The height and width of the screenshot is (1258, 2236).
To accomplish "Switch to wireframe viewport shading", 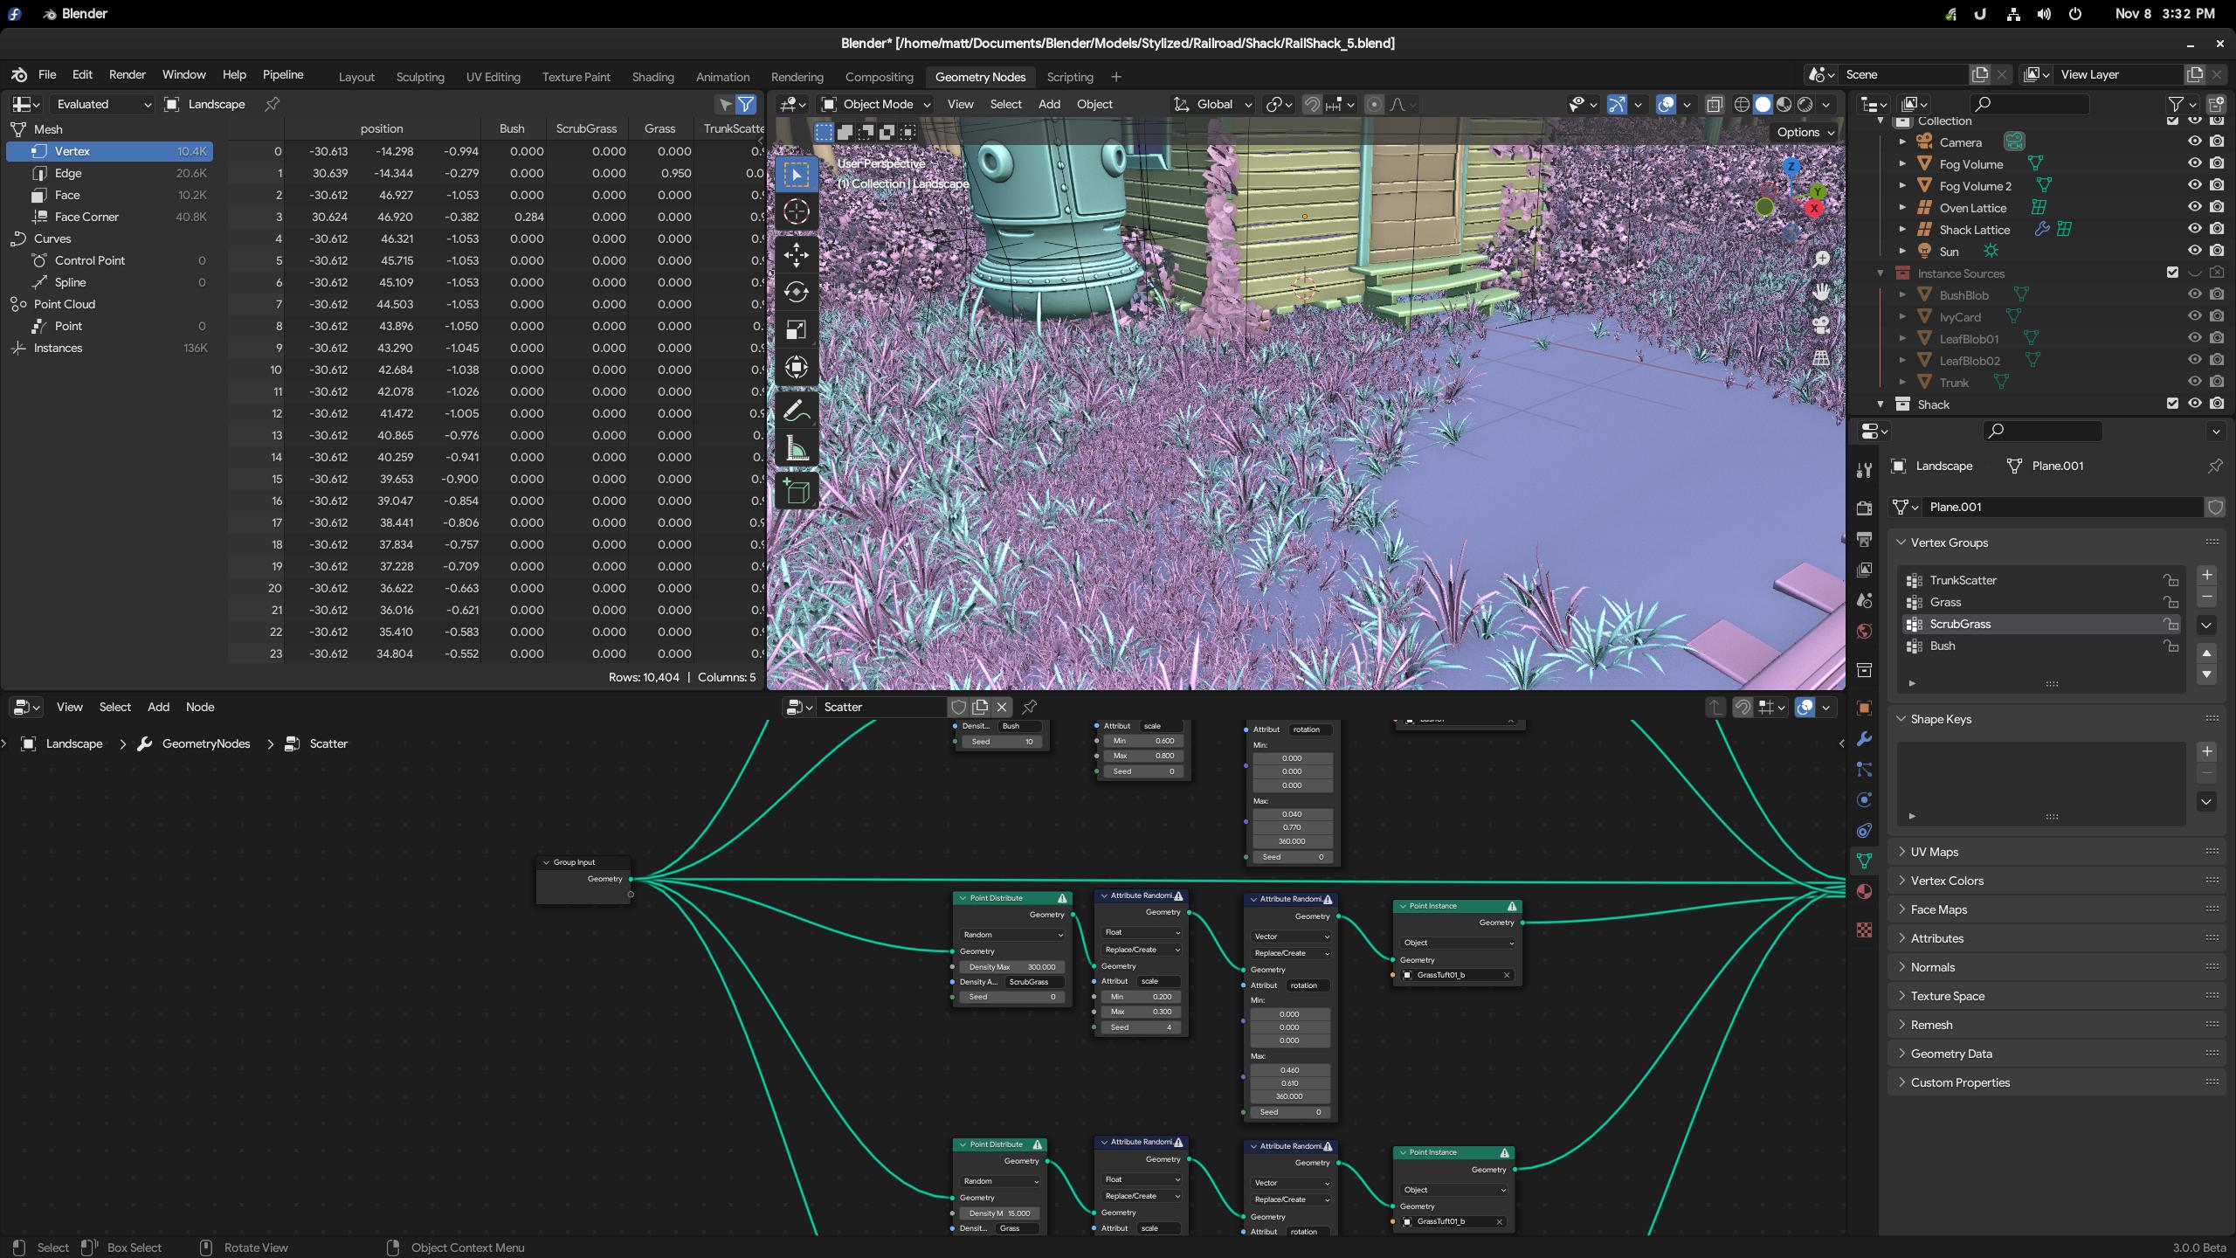I will click(1742, 104).
